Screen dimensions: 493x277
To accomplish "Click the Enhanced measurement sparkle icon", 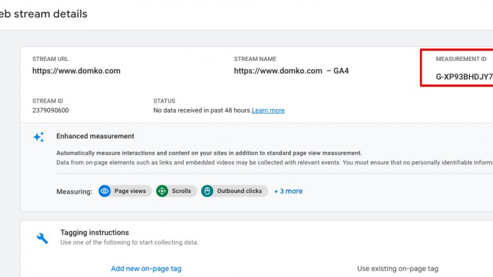I will coord(39,137).
